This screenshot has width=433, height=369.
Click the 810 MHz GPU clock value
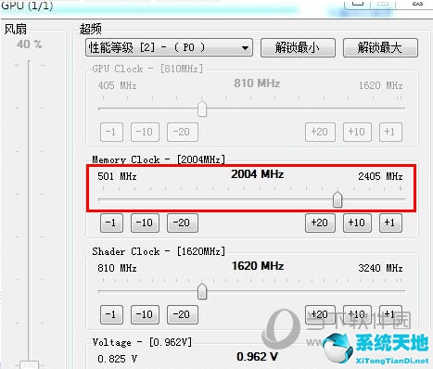[x=257, y=83]
